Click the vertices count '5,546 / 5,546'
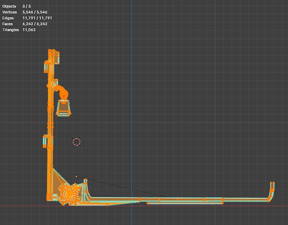 pos(35,12)
